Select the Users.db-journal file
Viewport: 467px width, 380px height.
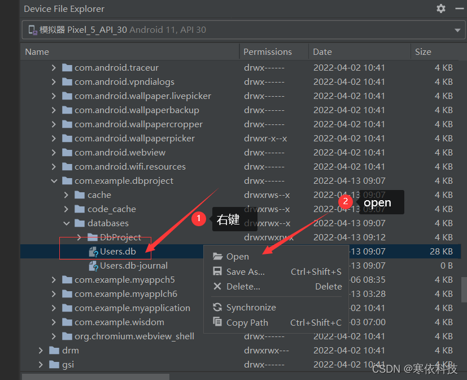pyautogui.click(x=134, y=266)
